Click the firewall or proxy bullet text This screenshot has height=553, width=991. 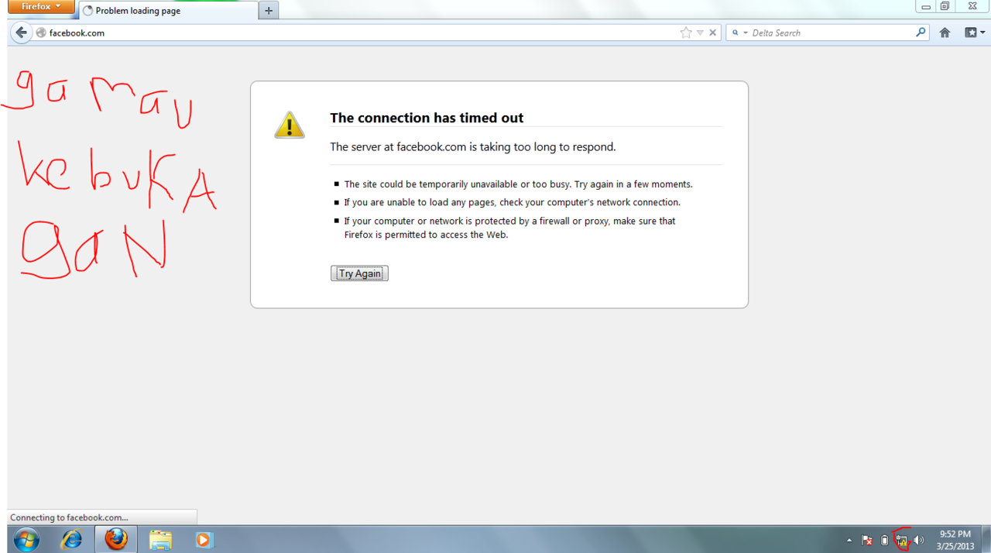510,228
